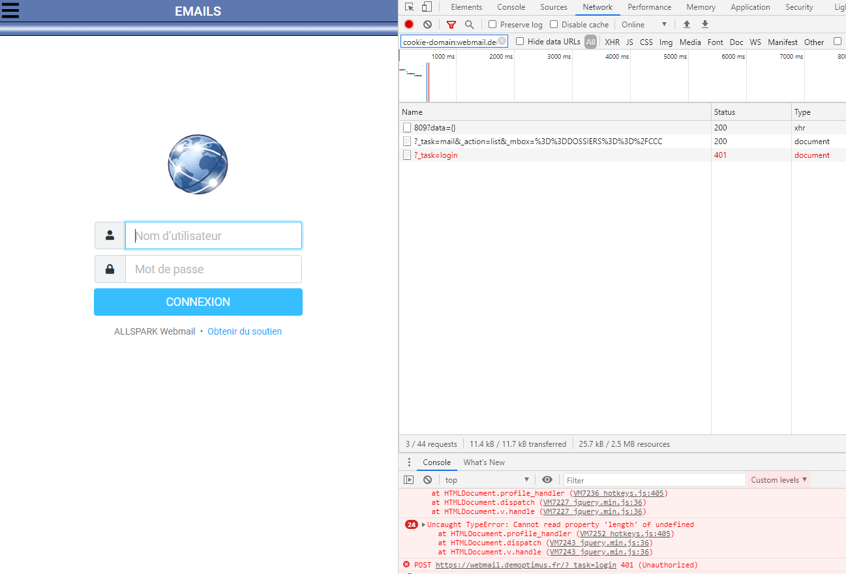Select the inspect element tool in DevTools
846x574 pixels.
[410, 7]
